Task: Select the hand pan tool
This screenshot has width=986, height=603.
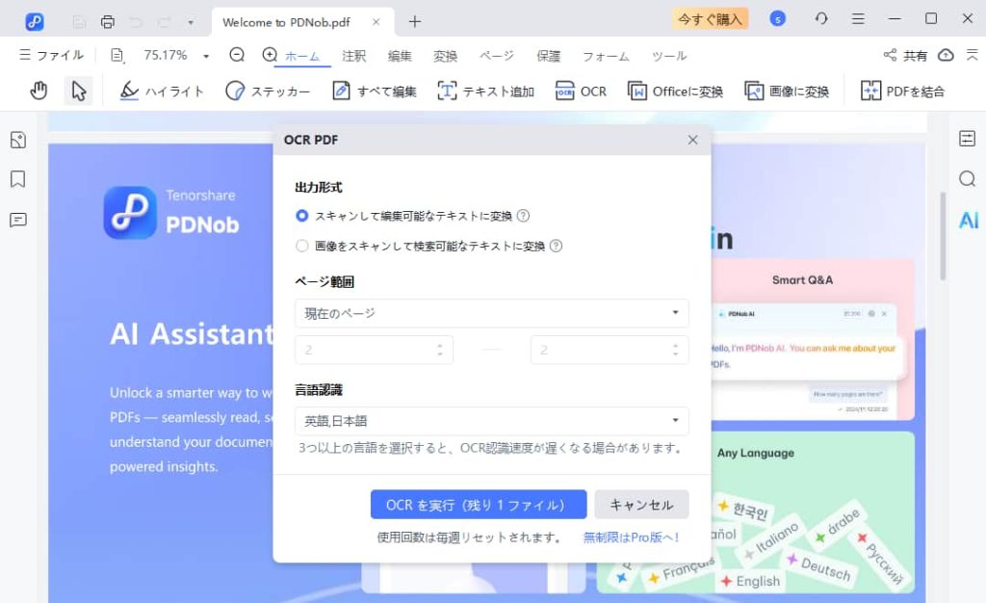Action: pyautogui.click(x=39, y=91)
